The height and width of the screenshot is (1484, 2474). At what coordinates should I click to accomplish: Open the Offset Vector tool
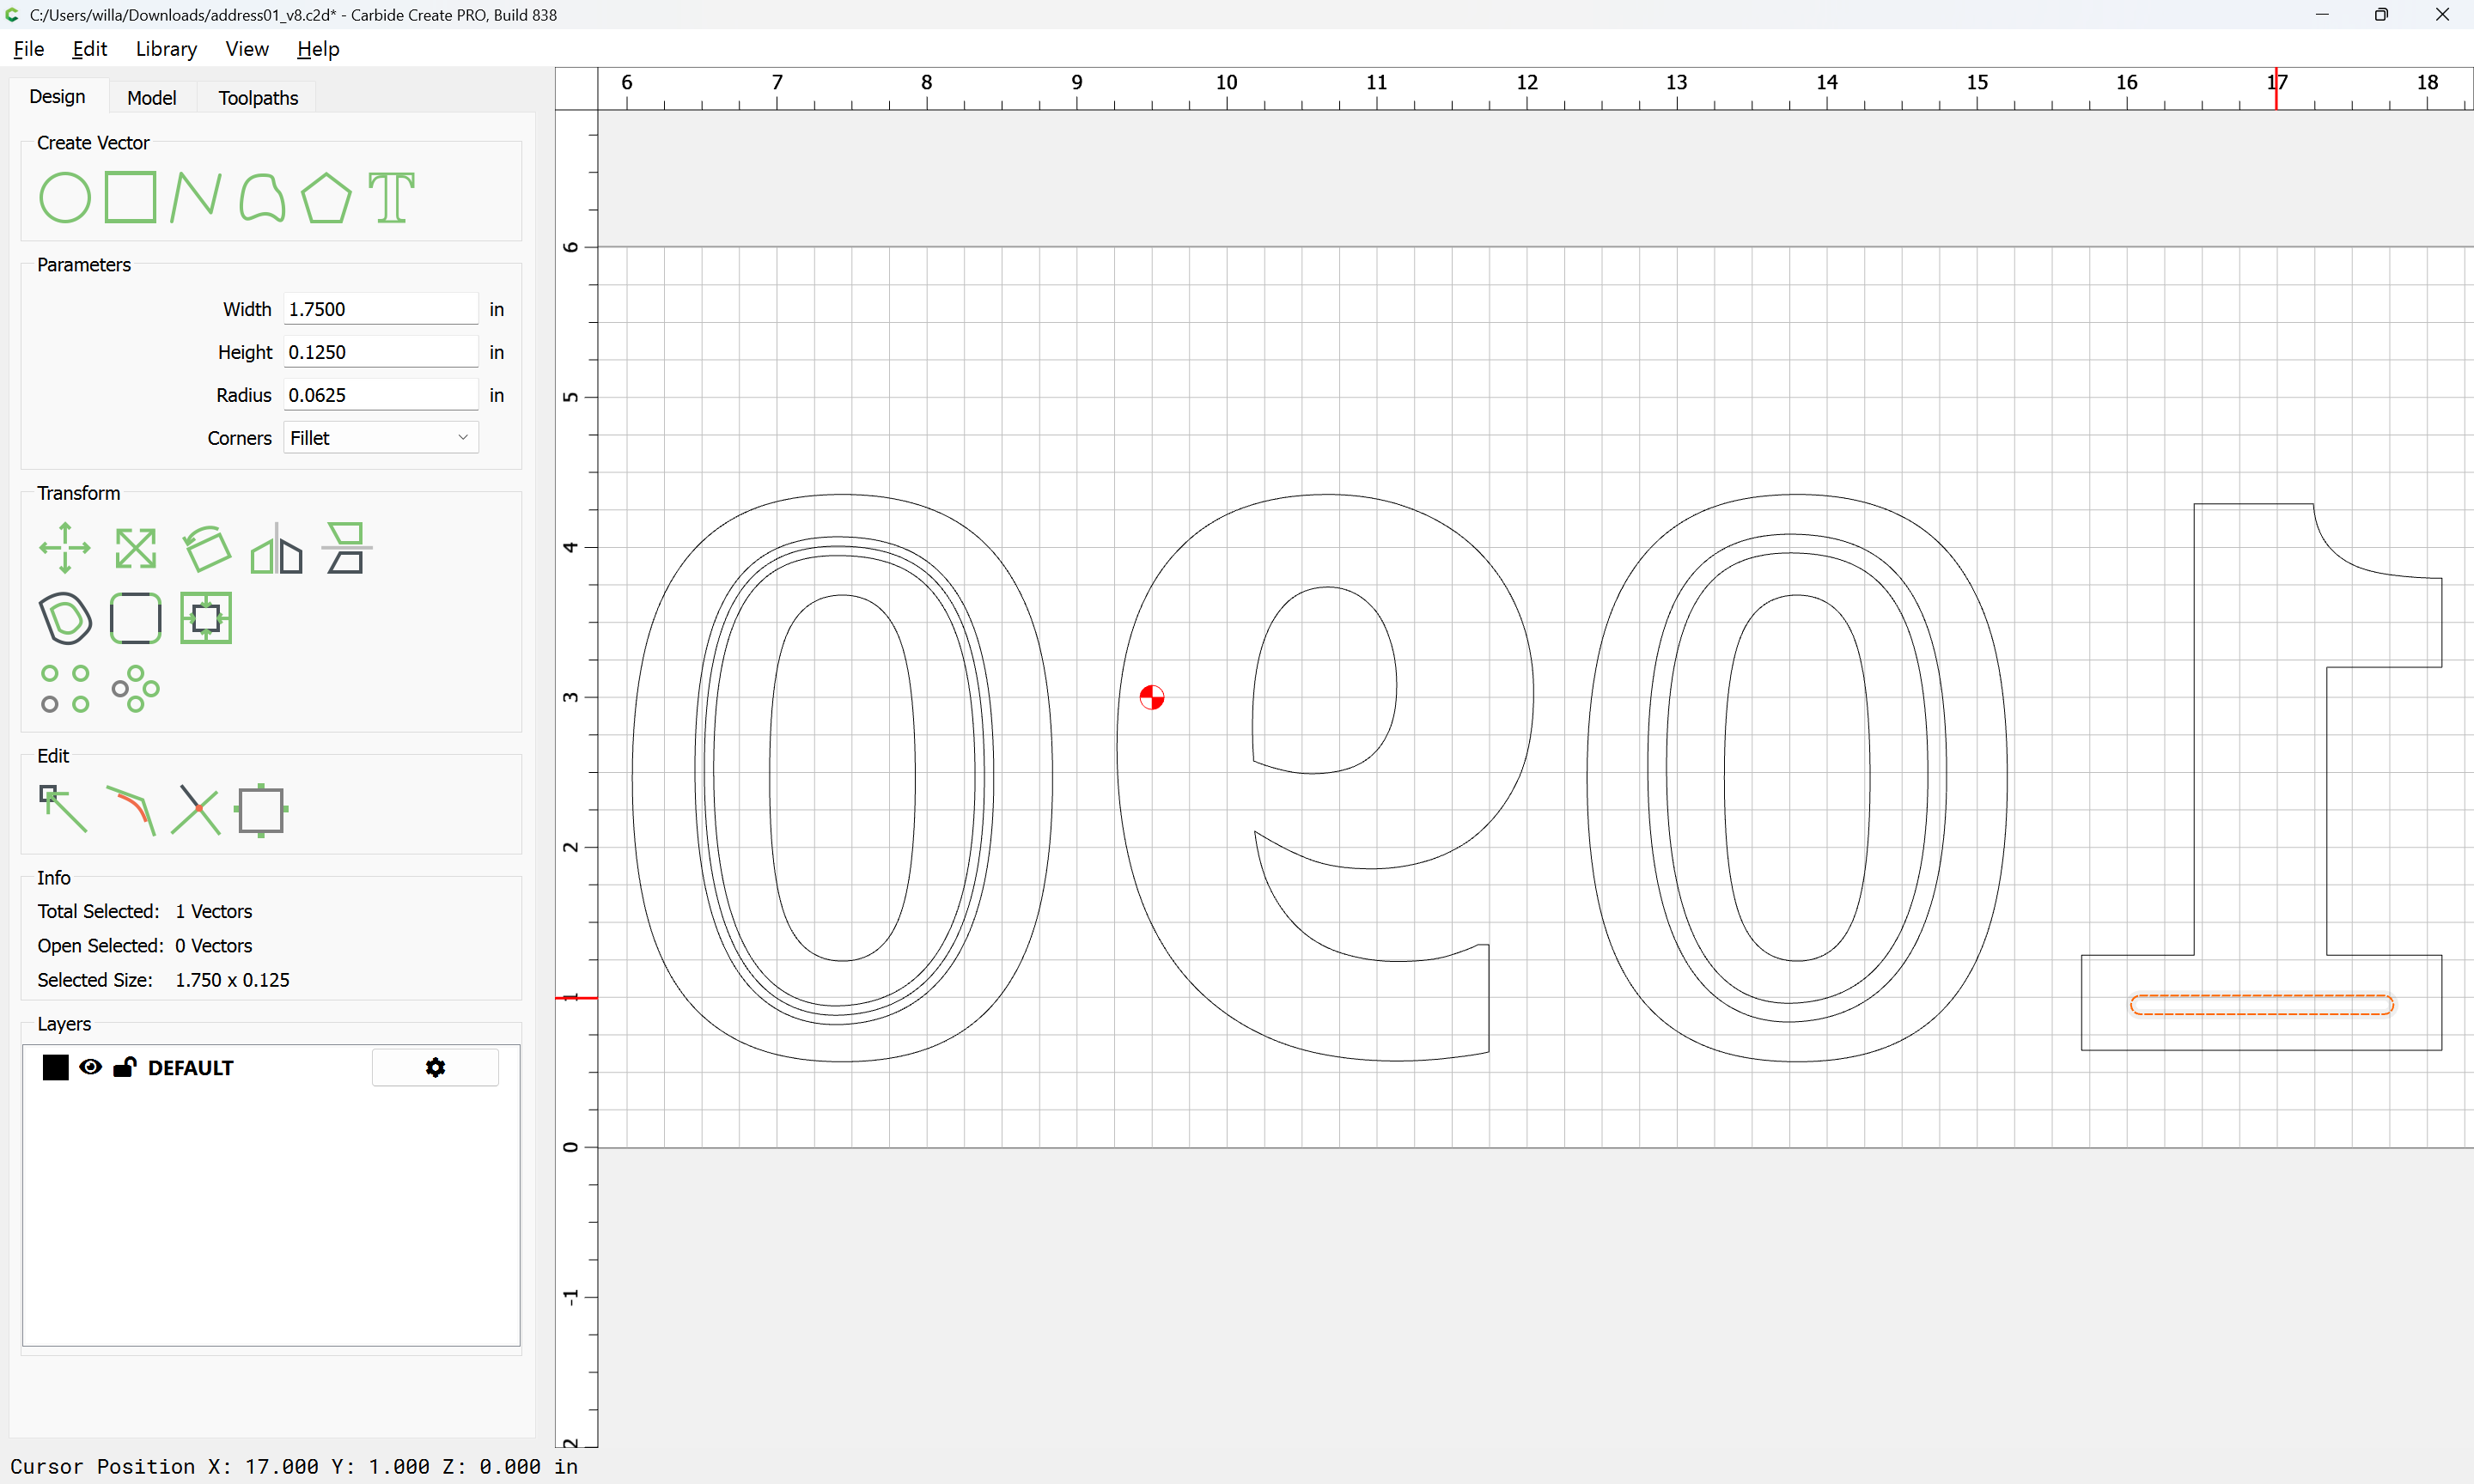coord(65,618)
